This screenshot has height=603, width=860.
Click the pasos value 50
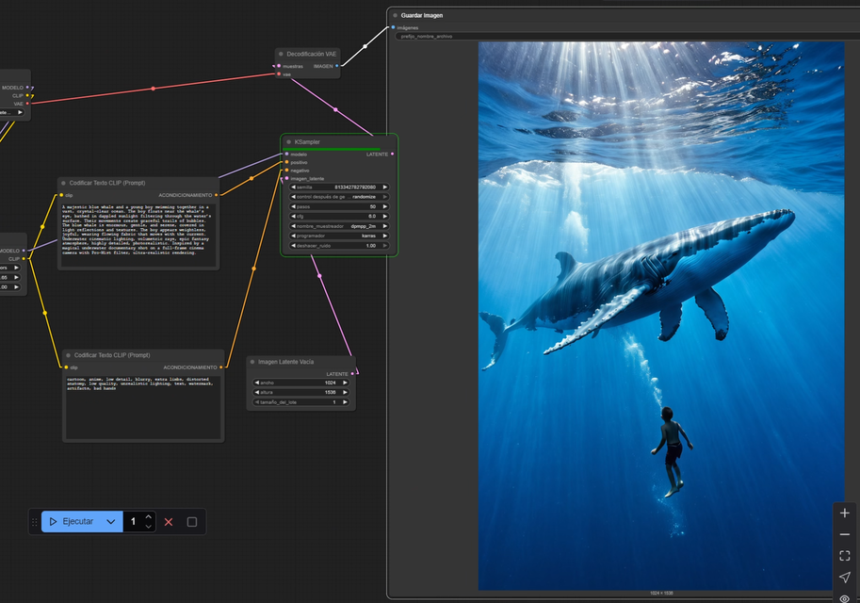point(373,207)
